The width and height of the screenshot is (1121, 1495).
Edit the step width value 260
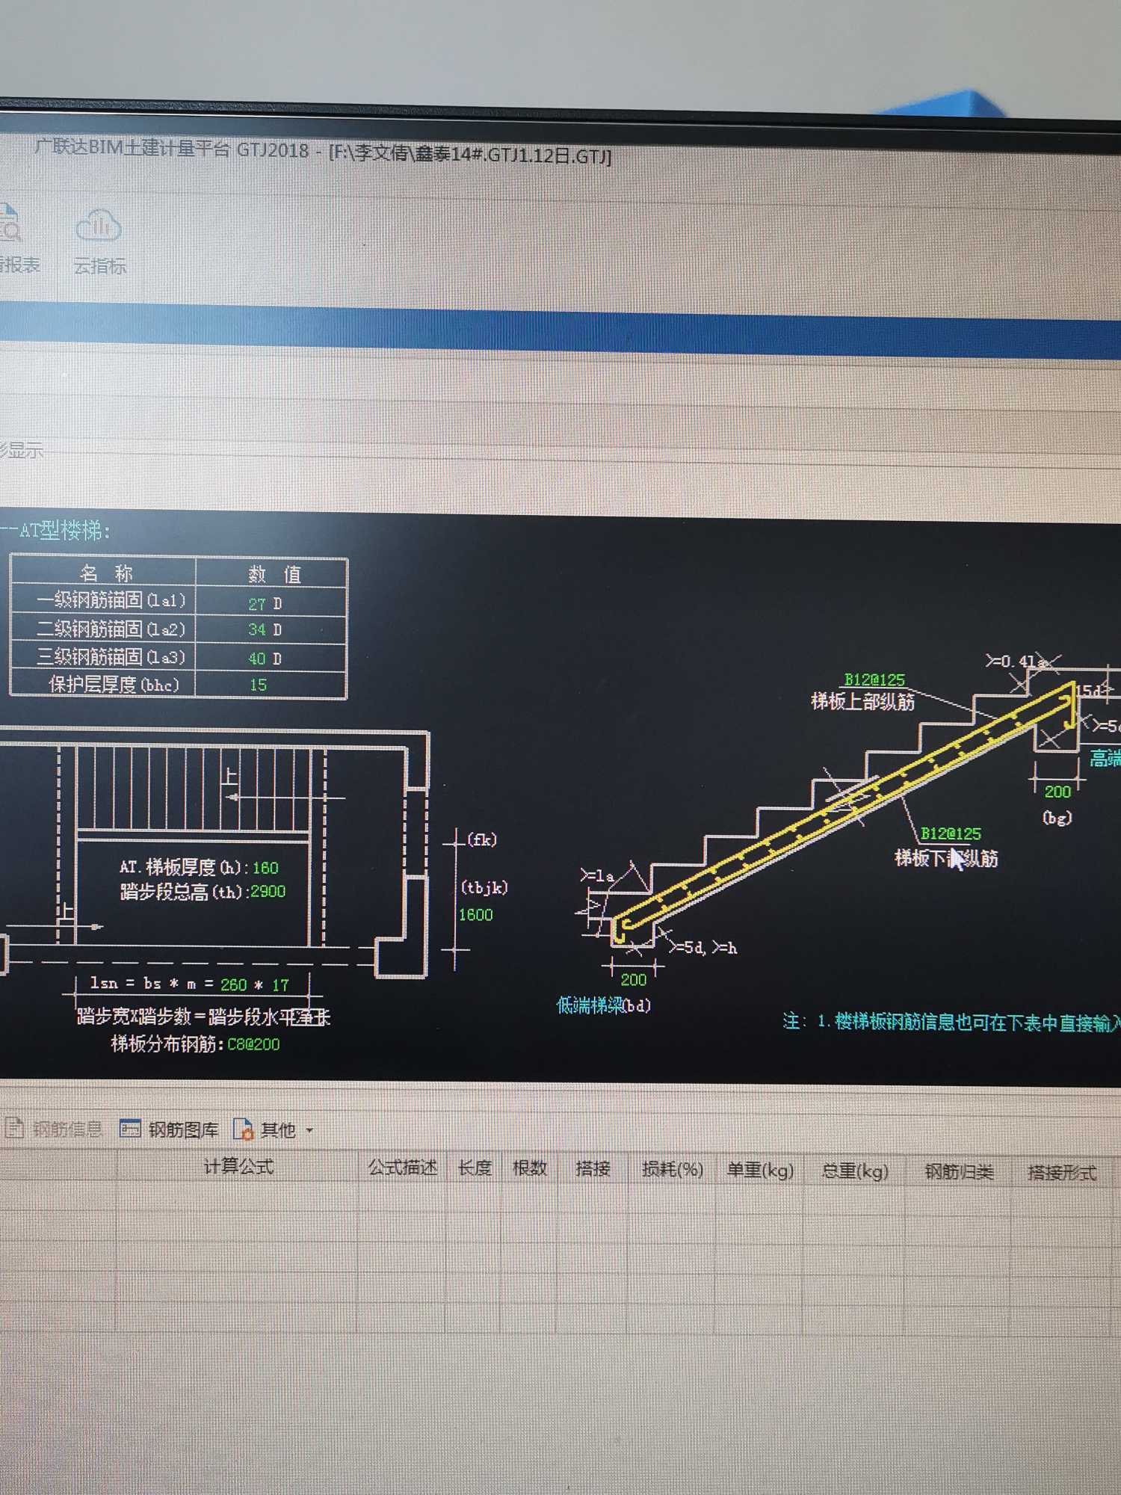233,984
